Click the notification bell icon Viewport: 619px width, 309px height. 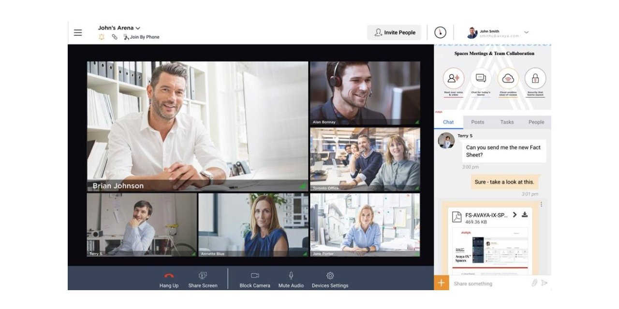[102, 37]
